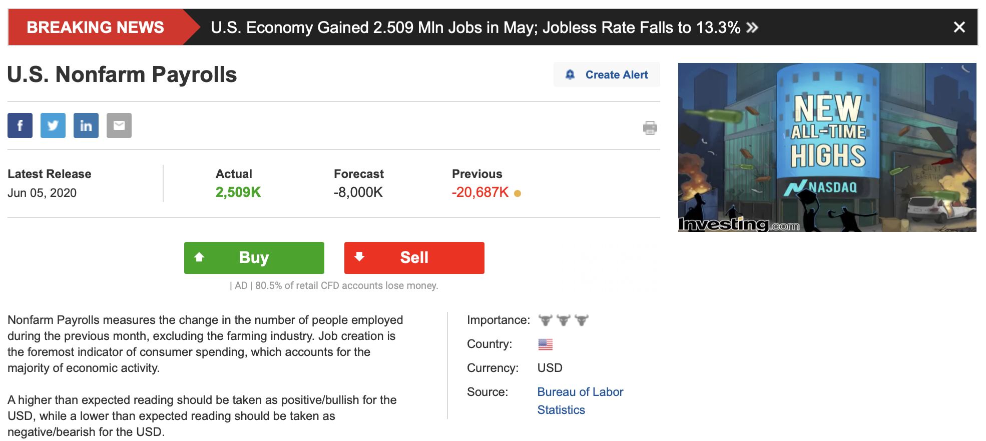This screenshot has width=986, height=441.
Task: Open the double-chevron arrow after the headline
Action: 752,27
